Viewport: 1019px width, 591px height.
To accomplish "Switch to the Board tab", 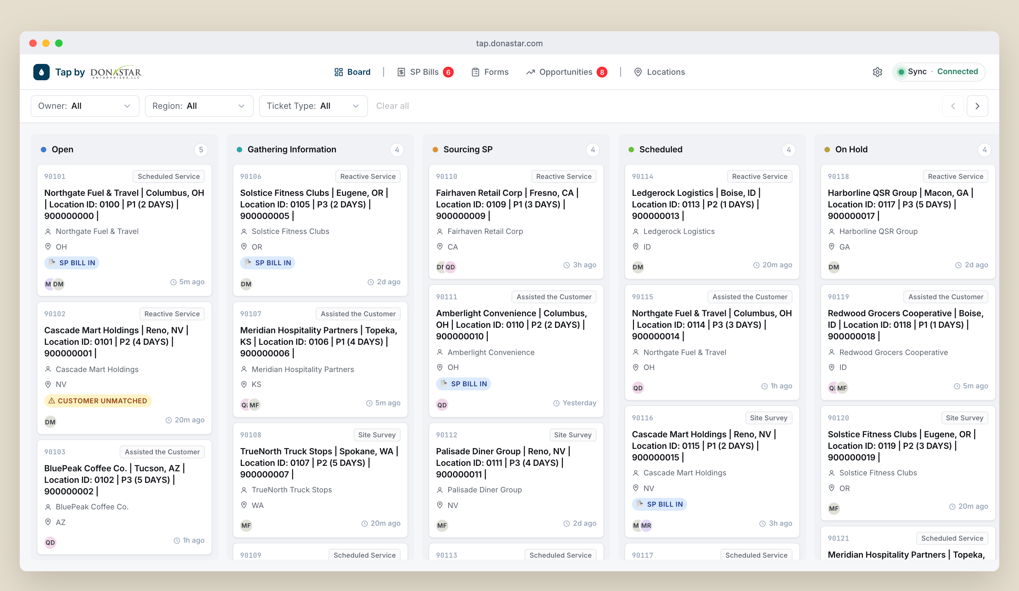I will (x=352, y=72).
